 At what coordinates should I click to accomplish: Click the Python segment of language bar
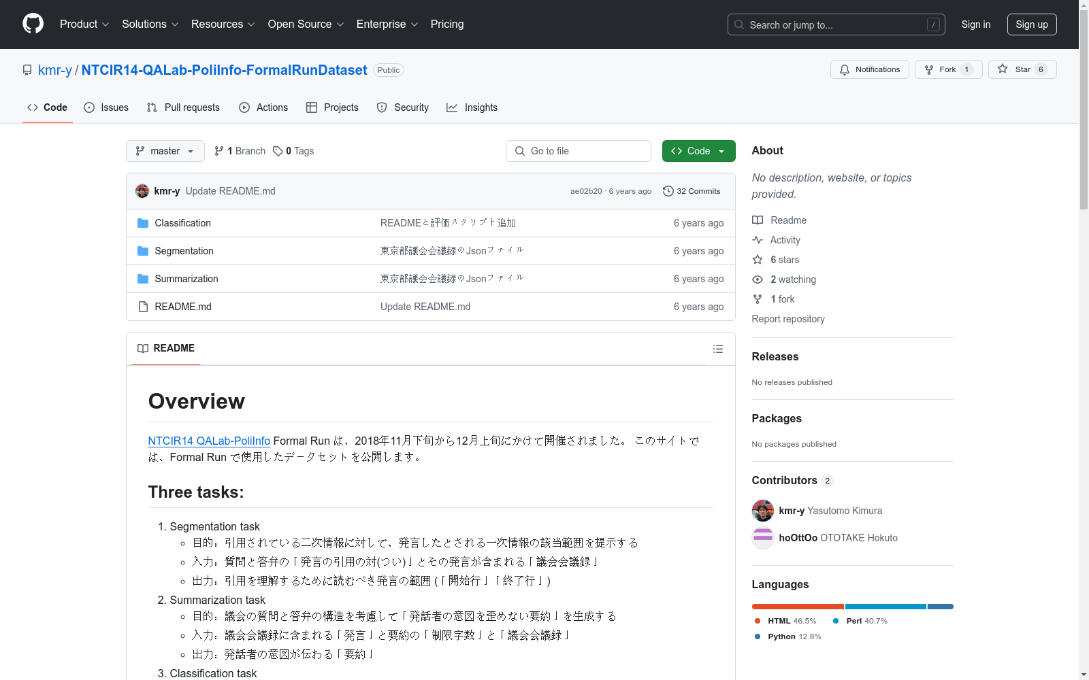coord(941,607)
